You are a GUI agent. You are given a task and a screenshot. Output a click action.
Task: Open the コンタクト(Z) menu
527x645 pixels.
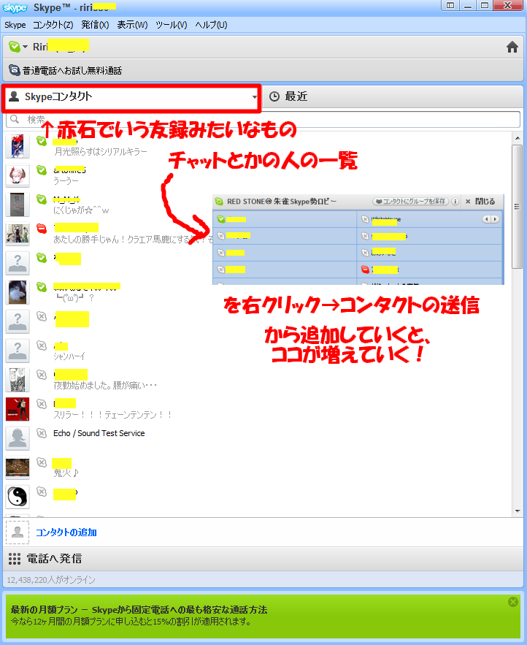tap(53, 25)
